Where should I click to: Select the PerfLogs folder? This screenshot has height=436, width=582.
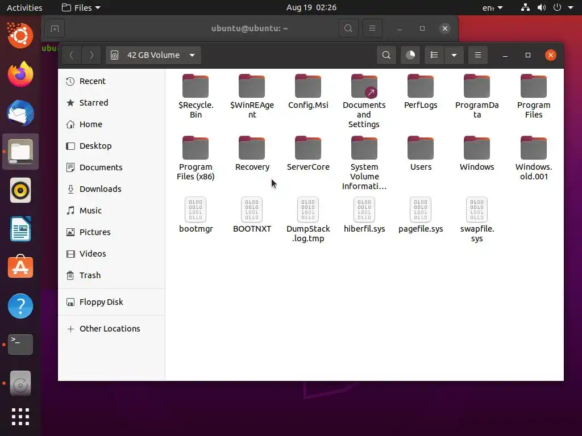tap(421, 92)
